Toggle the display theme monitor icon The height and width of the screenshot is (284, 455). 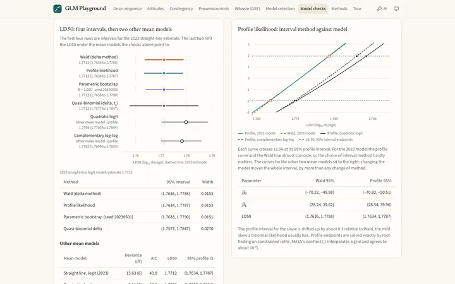(396, 9)
